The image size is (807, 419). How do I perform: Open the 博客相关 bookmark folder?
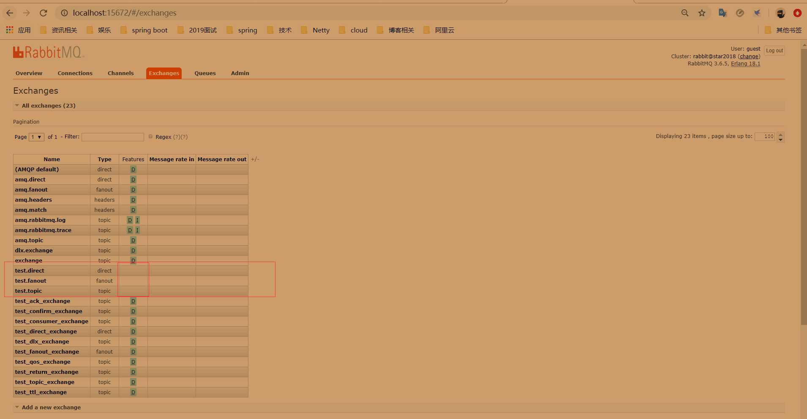(396, 30)
